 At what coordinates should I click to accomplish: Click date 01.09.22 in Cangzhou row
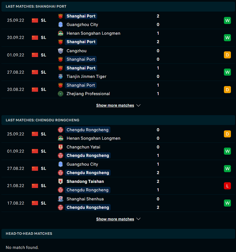(x=15, y=55)
